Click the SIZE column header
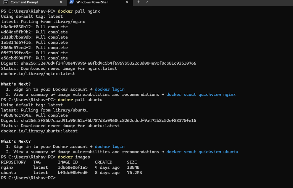Image resolution: width=293 pixels, height=188 pixels. [x=132, y=162]
